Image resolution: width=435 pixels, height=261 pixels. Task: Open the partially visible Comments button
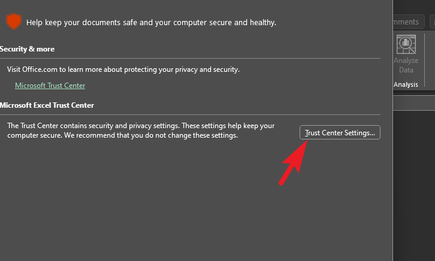[409, 22]
